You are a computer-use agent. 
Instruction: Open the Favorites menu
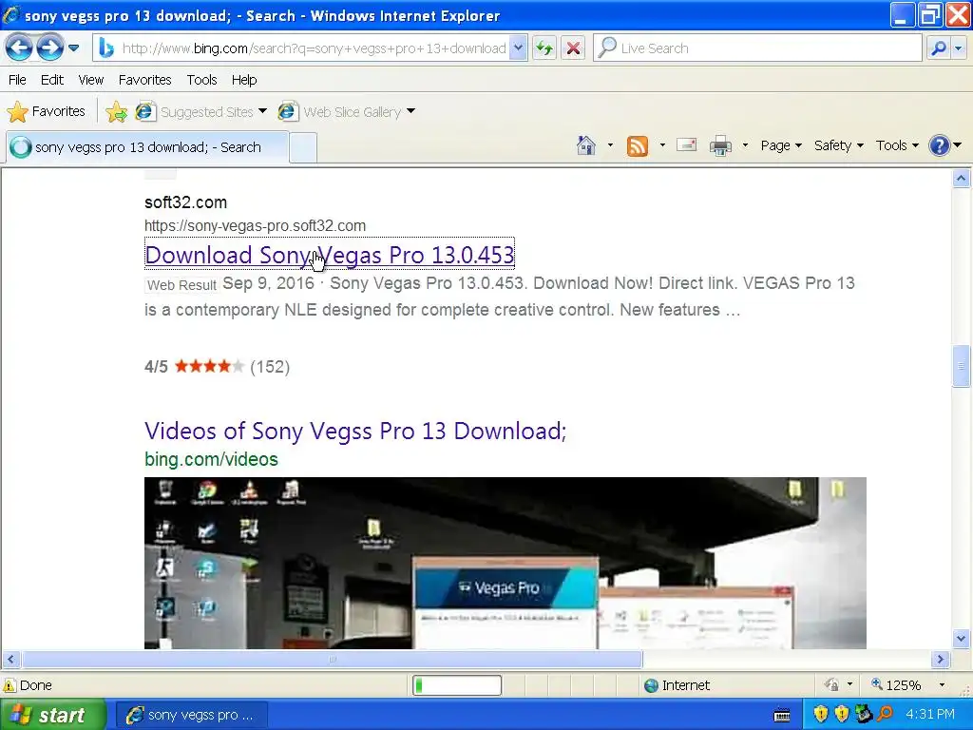144,80
